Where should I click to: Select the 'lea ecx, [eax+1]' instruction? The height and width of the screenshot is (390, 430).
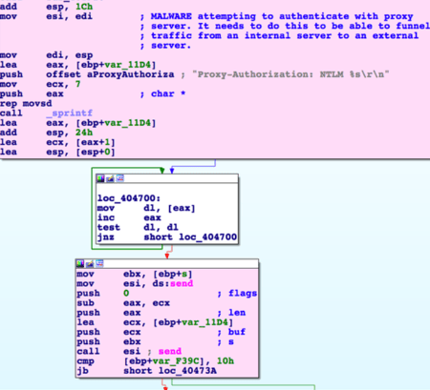coord(57,142)
